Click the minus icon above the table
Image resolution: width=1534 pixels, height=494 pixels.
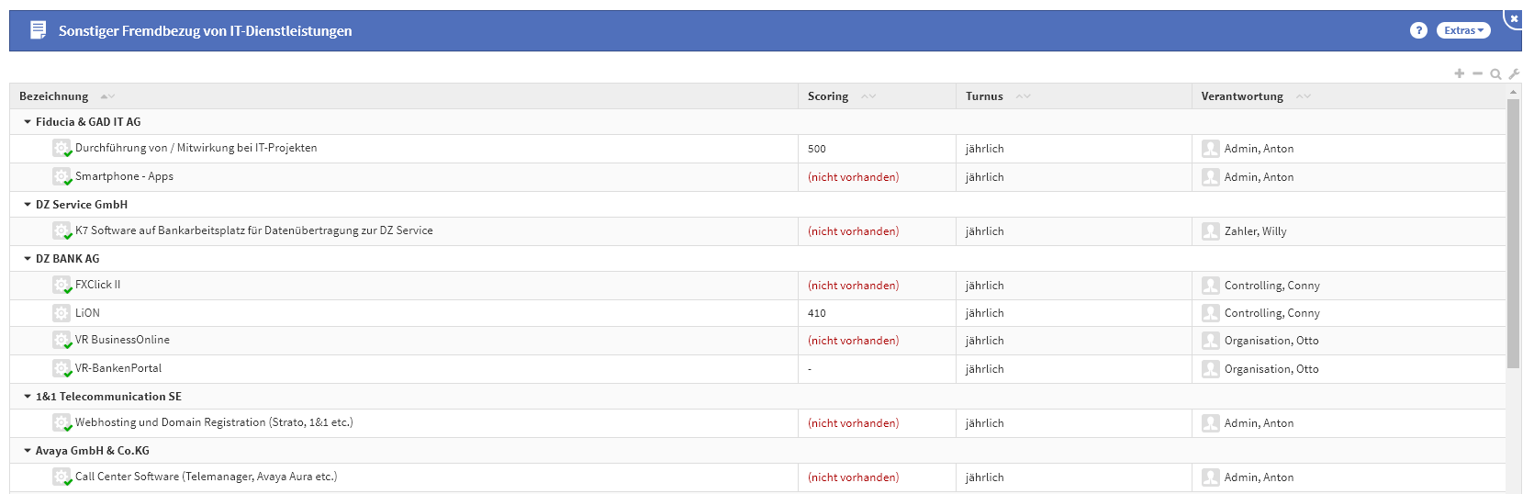pyautogui.click(x=1477, y=73)
